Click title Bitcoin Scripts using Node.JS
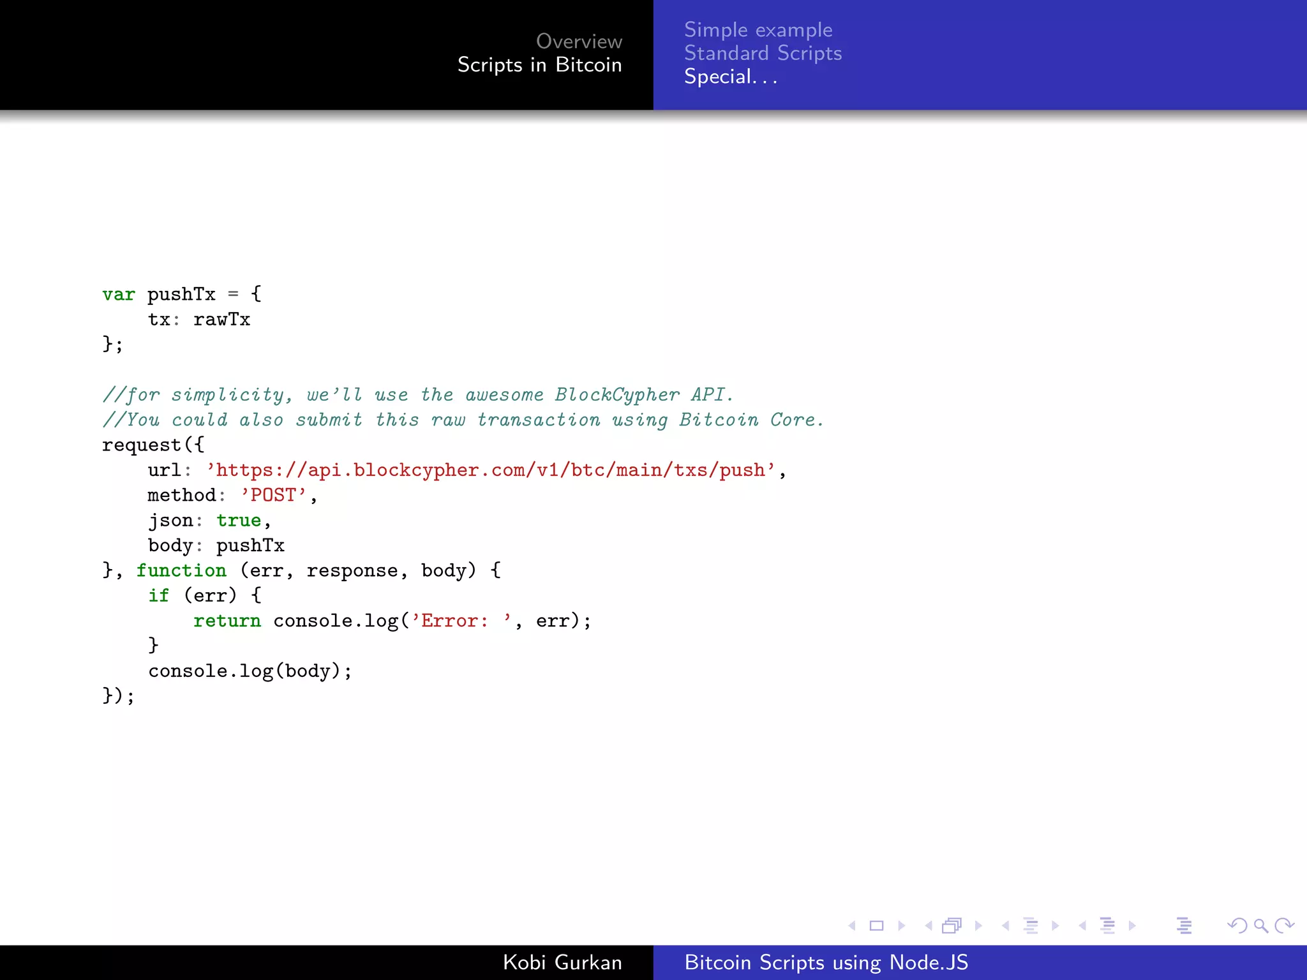This screenshot has height=980, width=1307. coord(826,962)
